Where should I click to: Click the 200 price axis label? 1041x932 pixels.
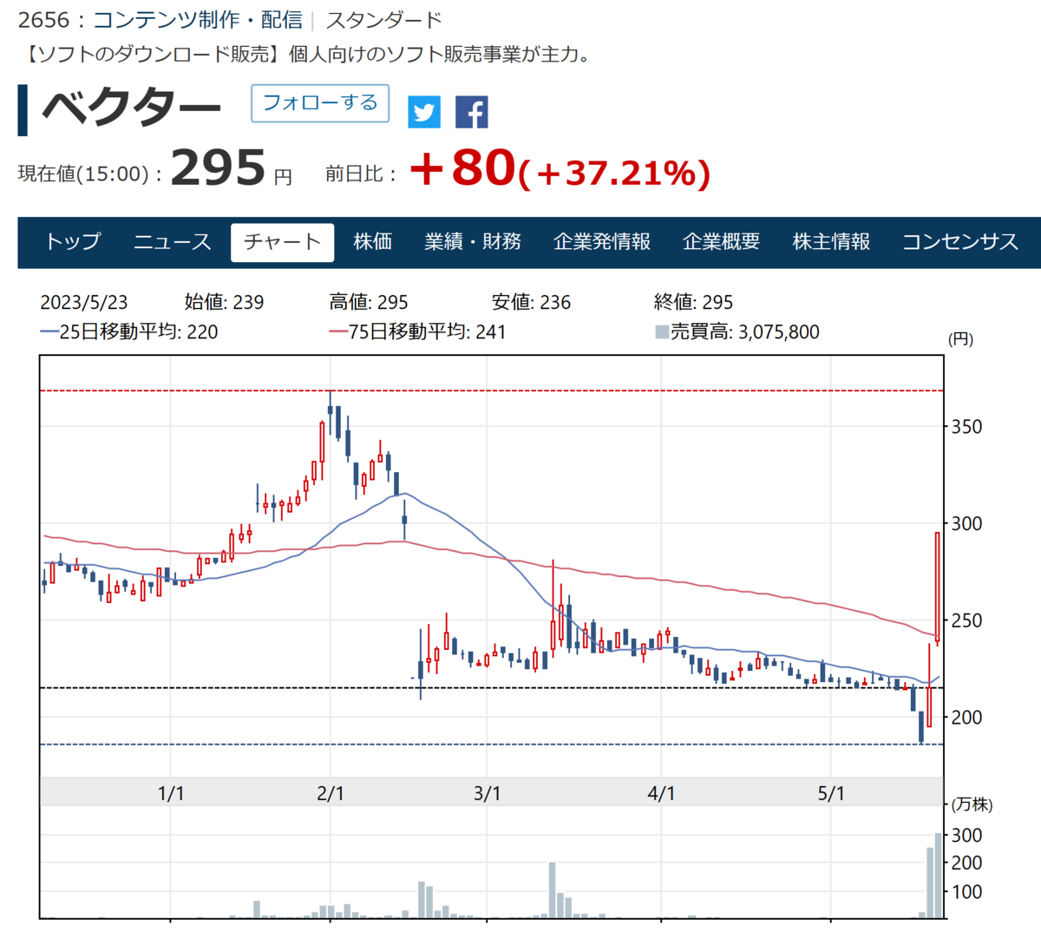(x=966, y=717)
